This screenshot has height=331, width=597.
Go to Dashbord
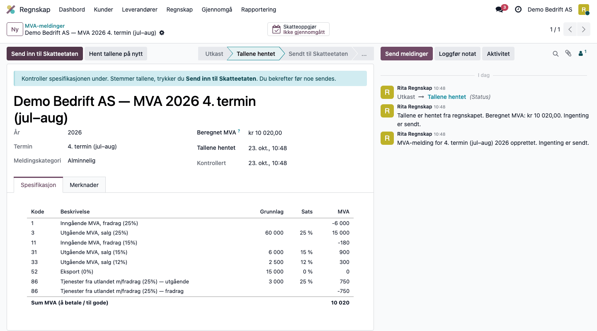(72, 10)
